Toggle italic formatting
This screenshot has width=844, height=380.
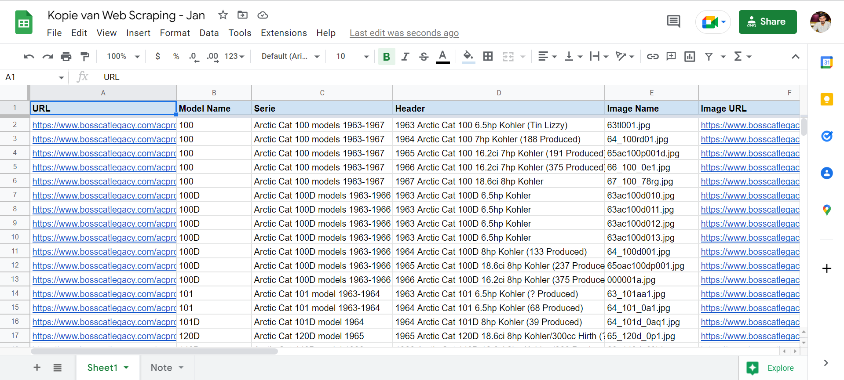(x=406, y=56)
